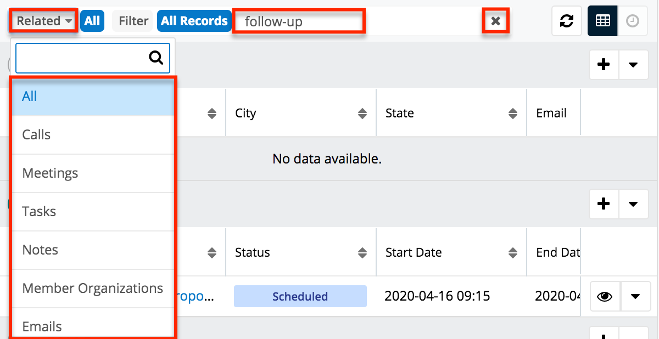The height and width of the screenshot is (339, 659).
Task: Choose Member Organizations in the dropdown list
Action: [x=92, y=287]
